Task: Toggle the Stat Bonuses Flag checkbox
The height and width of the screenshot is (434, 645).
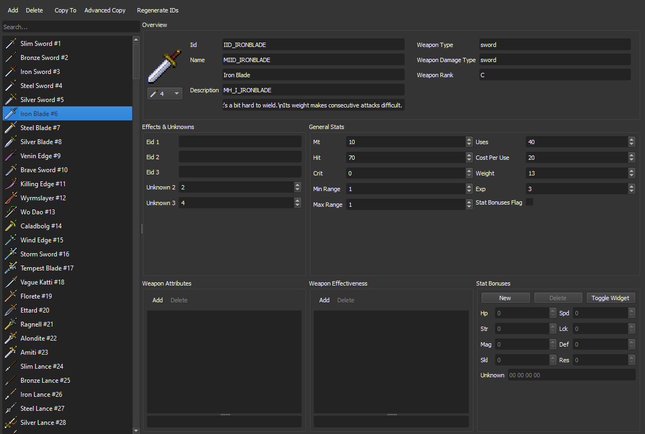Action: 529,202
